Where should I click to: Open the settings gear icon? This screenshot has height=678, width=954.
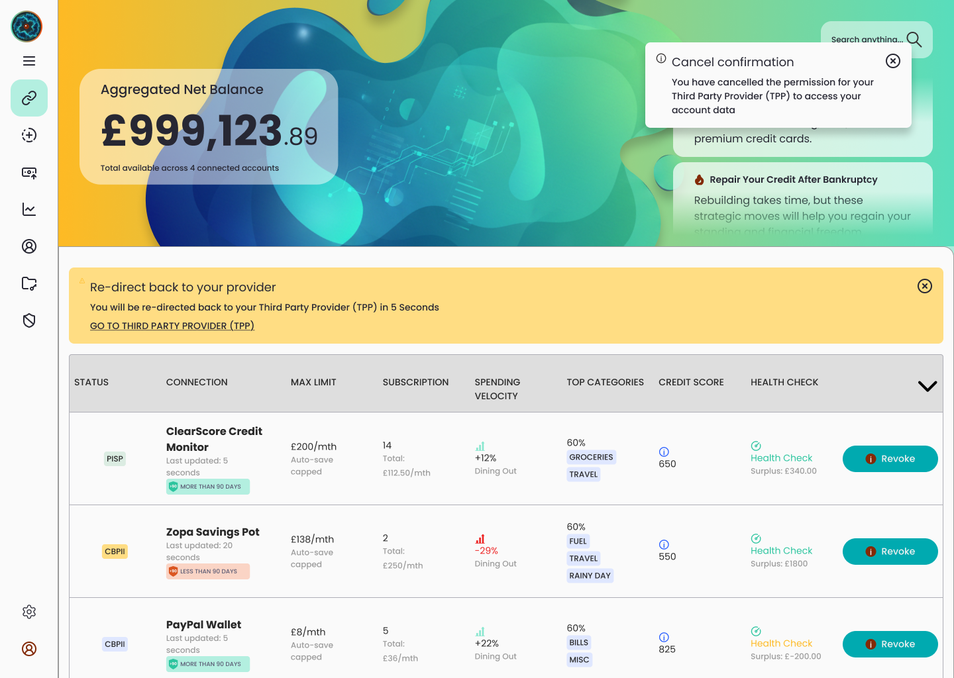tap(29, 612)
